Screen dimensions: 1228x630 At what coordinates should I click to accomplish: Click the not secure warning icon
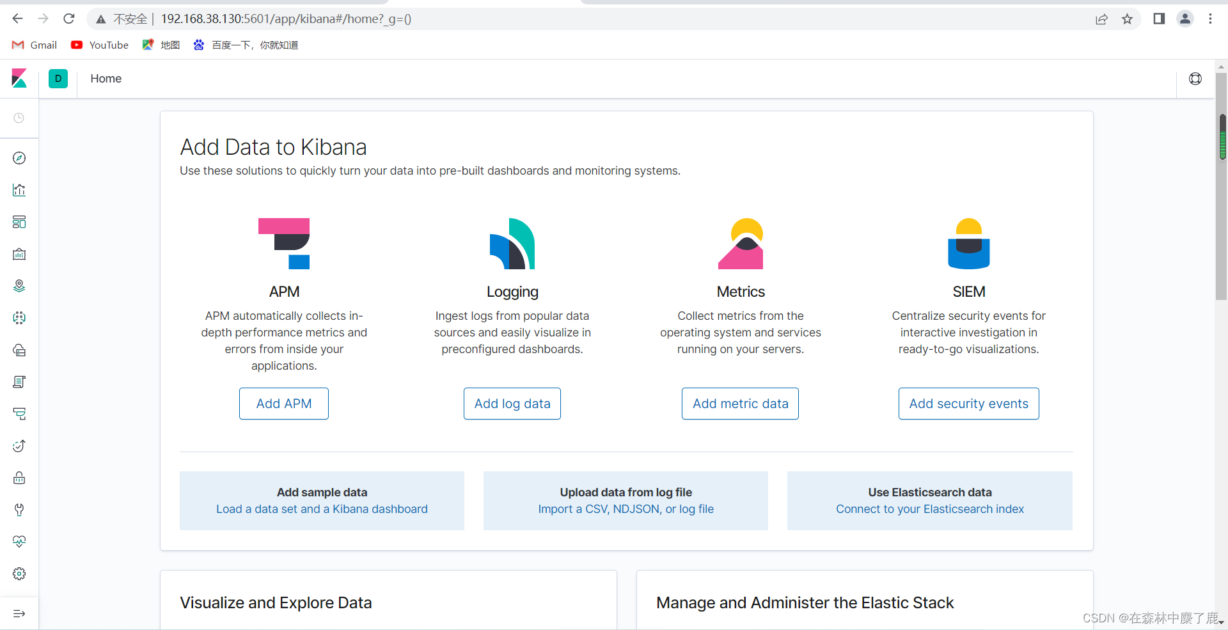[x=101, y=19]
